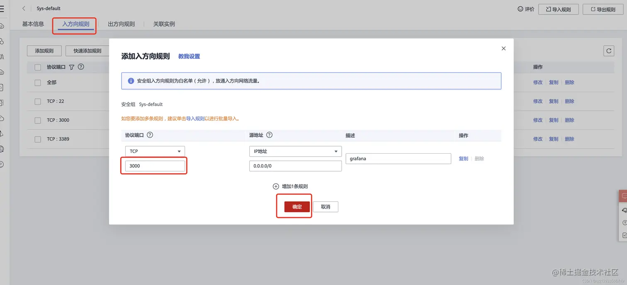627x285 pixels.
Task: Click help icon beside dialog's 协议端口 label
Action: pos(150,135)
